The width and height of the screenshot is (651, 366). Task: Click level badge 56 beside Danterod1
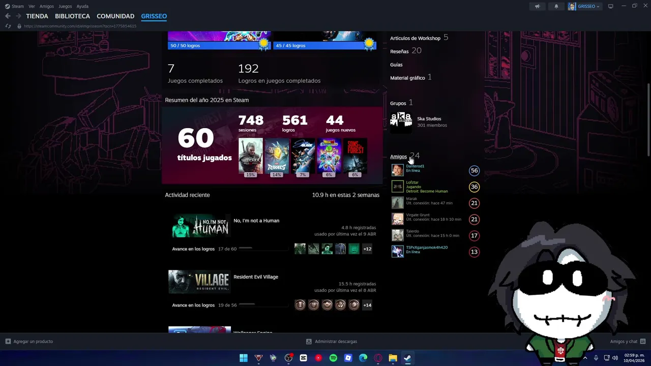pyautogui.click(x=474, y=170)
